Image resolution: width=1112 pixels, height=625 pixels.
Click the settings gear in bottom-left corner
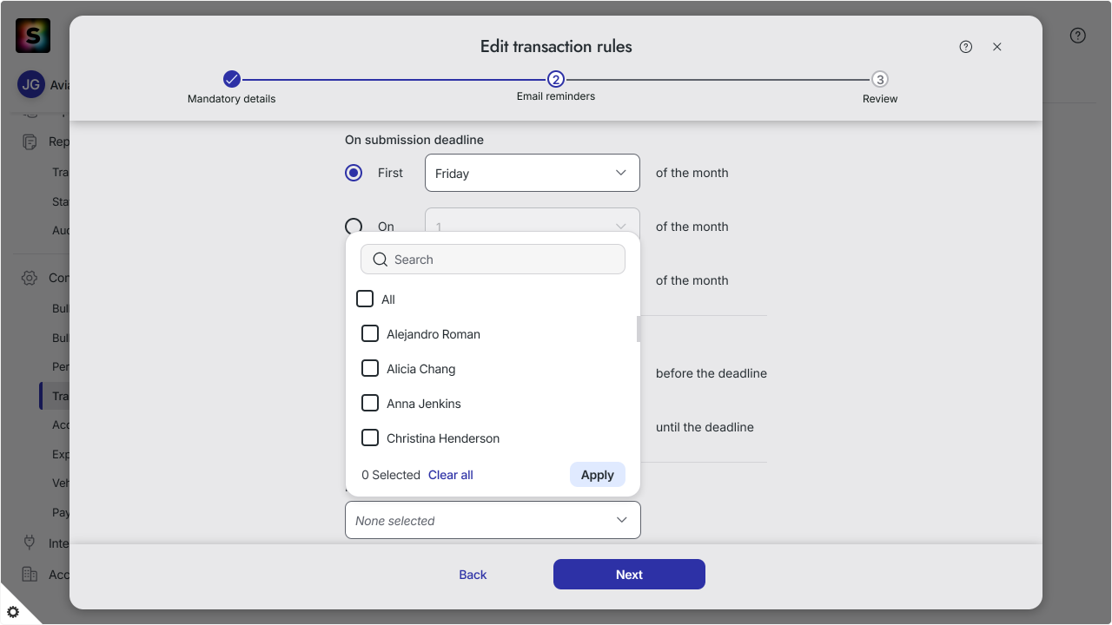coord(13,611)
